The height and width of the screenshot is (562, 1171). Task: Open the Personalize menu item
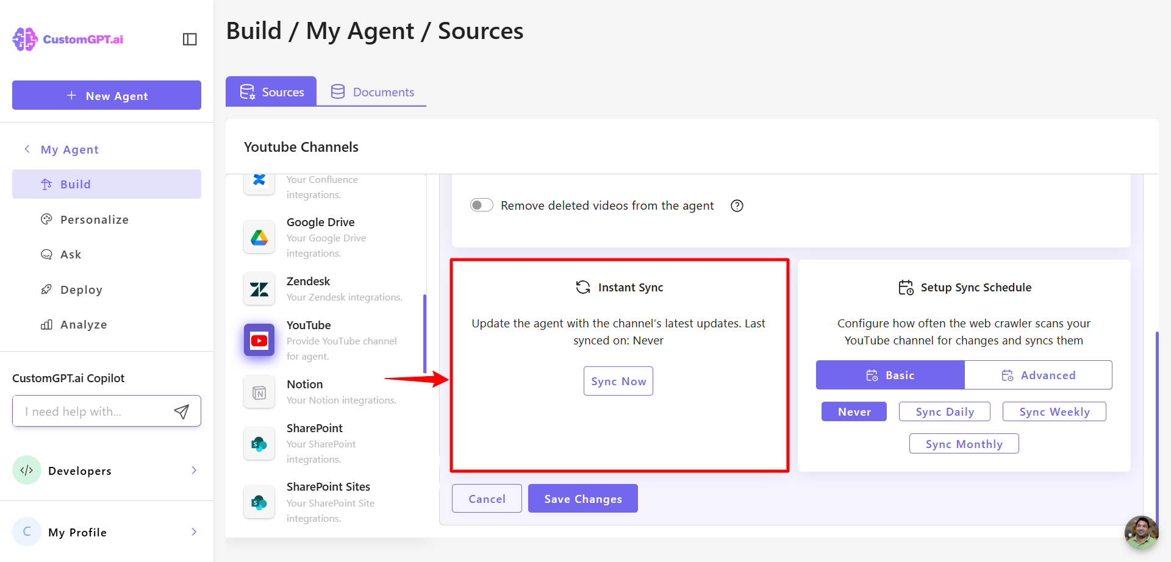[107, 219]
